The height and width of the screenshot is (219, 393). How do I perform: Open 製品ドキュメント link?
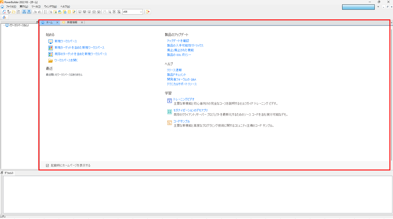coord(177,75)
